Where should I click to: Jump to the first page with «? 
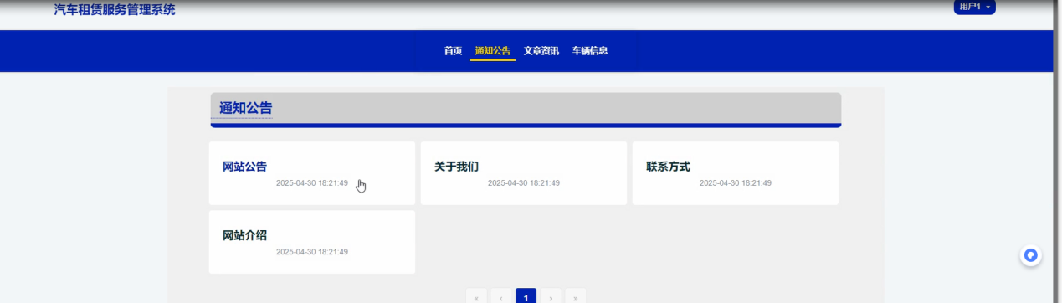tap(476, 297)
